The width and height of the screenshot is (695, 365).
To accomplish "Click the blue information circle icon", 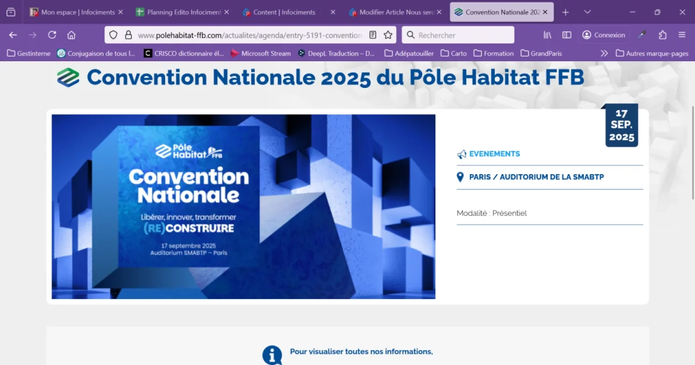I will pyautogui.click(x=272, y=355).
